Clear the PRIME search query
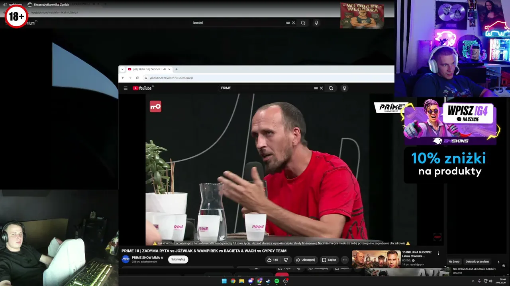510x286 pixels. coord(321,88)
